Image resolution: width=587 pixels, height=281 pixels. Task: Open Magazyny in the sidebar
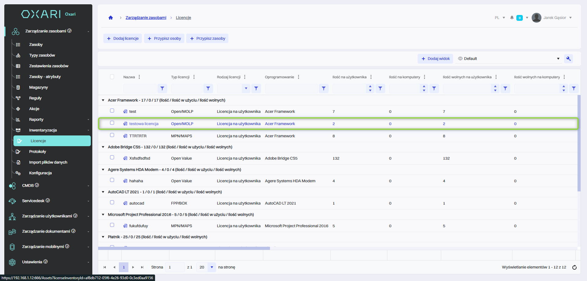pyautogui.click(x=39, y=87)
